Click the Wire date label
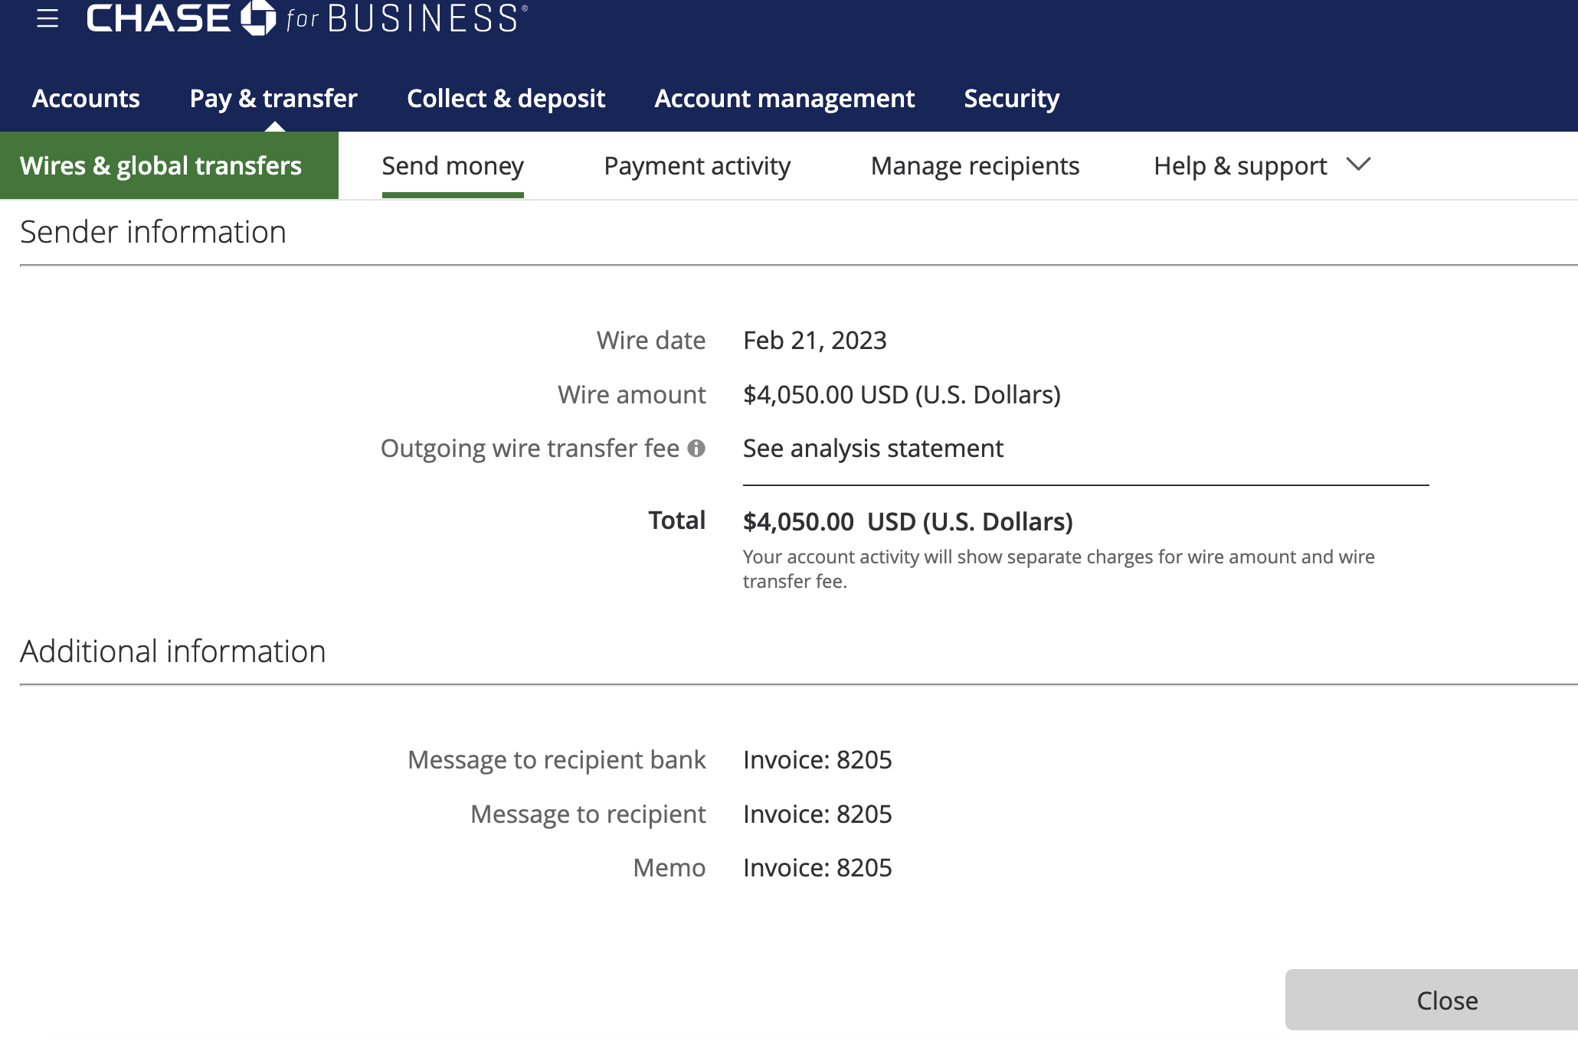 pyautogui.click(x=651, y=341)
